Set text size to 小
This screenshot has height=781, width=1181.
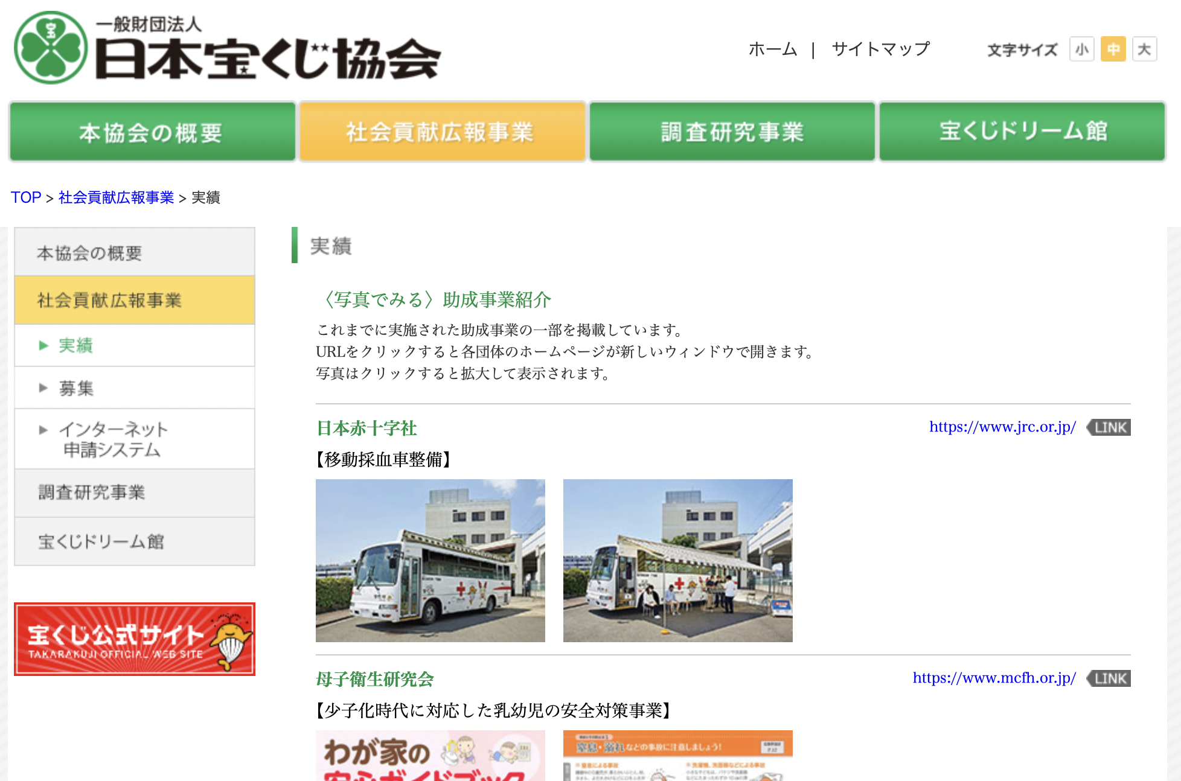[1081, 49]
